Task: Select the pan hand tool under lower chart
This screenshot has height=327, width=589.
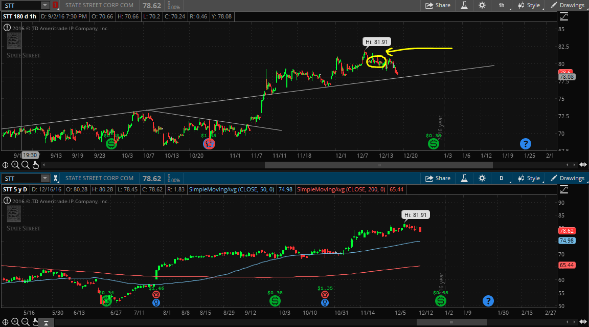Action: pyautogui.click(x=35, y=322)
